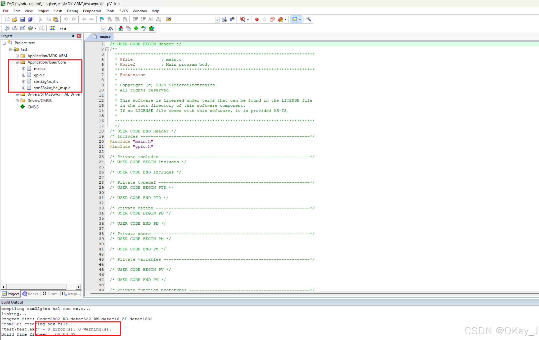Click the Download to flash LOAD icon
The image size is (539, 340).
[52, 28]
